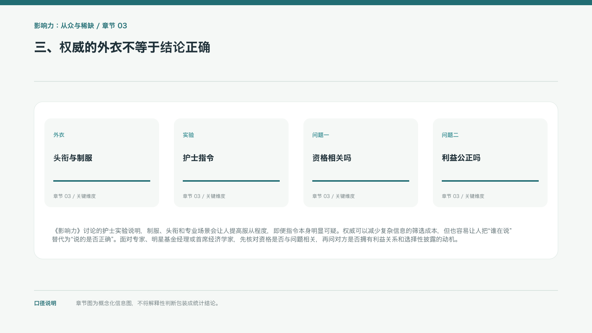The image size is (592, 333).
Task: Click the '实验' card label
Action: 188,135
